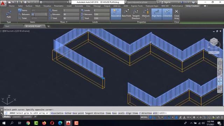Open Google Chrome from the taskbar
Screen dimensions: 224x126
coord(28,123)
